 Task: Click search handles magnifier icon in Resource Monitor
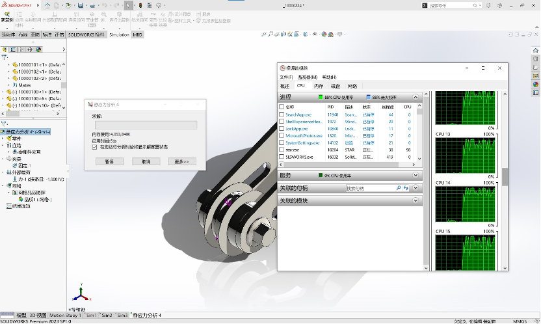(x=399, y=188)
